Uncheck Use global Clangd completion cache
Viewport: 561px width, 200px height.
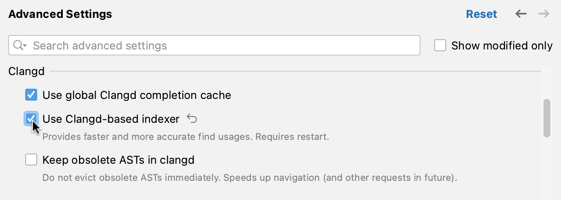point(31,95)
